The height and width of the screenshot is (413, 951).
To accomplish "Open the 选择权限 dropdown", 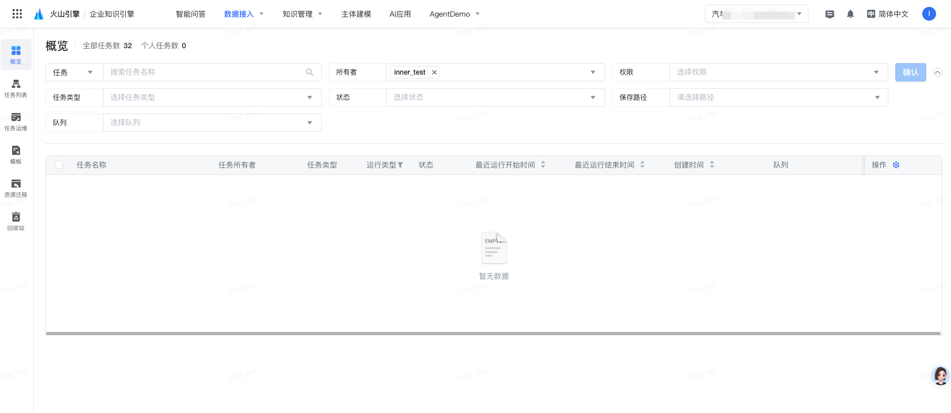I will 779,72.
